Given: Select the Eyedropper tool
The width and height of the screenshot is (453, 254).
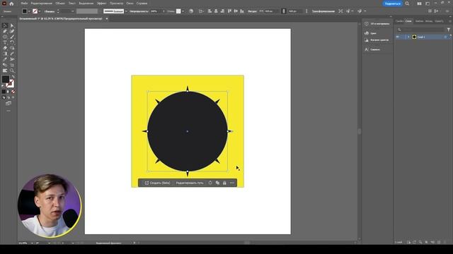Looking at the screenshot, I should 5,59.
